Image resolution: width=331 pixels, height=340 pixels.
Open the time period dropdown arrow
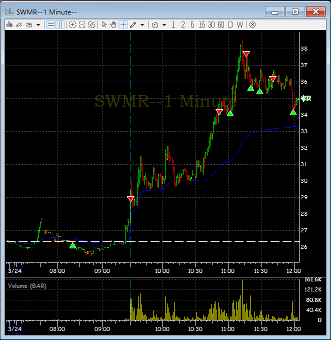[164, 25]
